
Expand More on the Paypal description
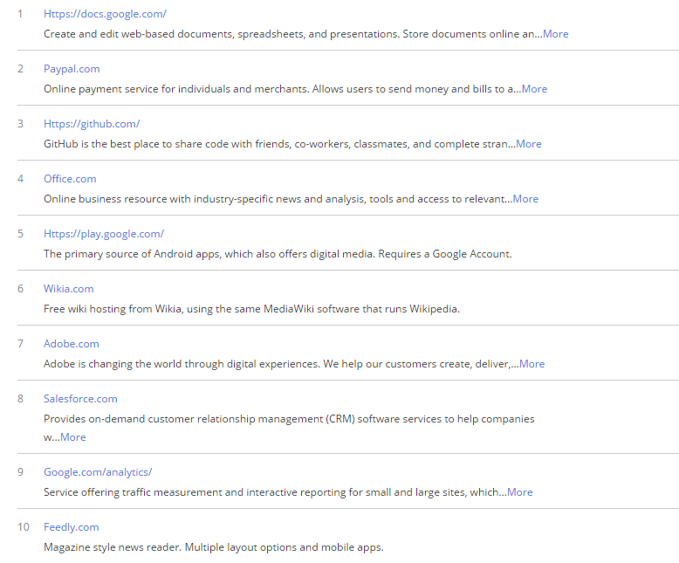tap(534, 89)
